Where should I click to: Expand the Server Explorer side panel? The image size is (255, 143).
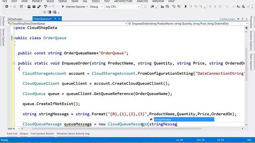[3, 37]
